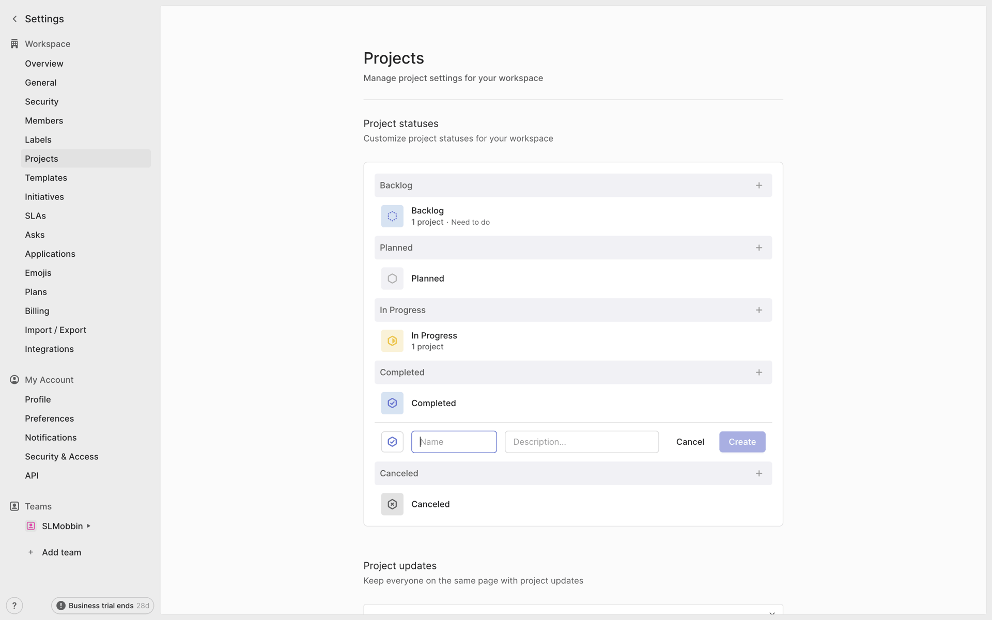Click the Canceled status x icon
This screenshot has height=620, width=992.
click(392, 504)
